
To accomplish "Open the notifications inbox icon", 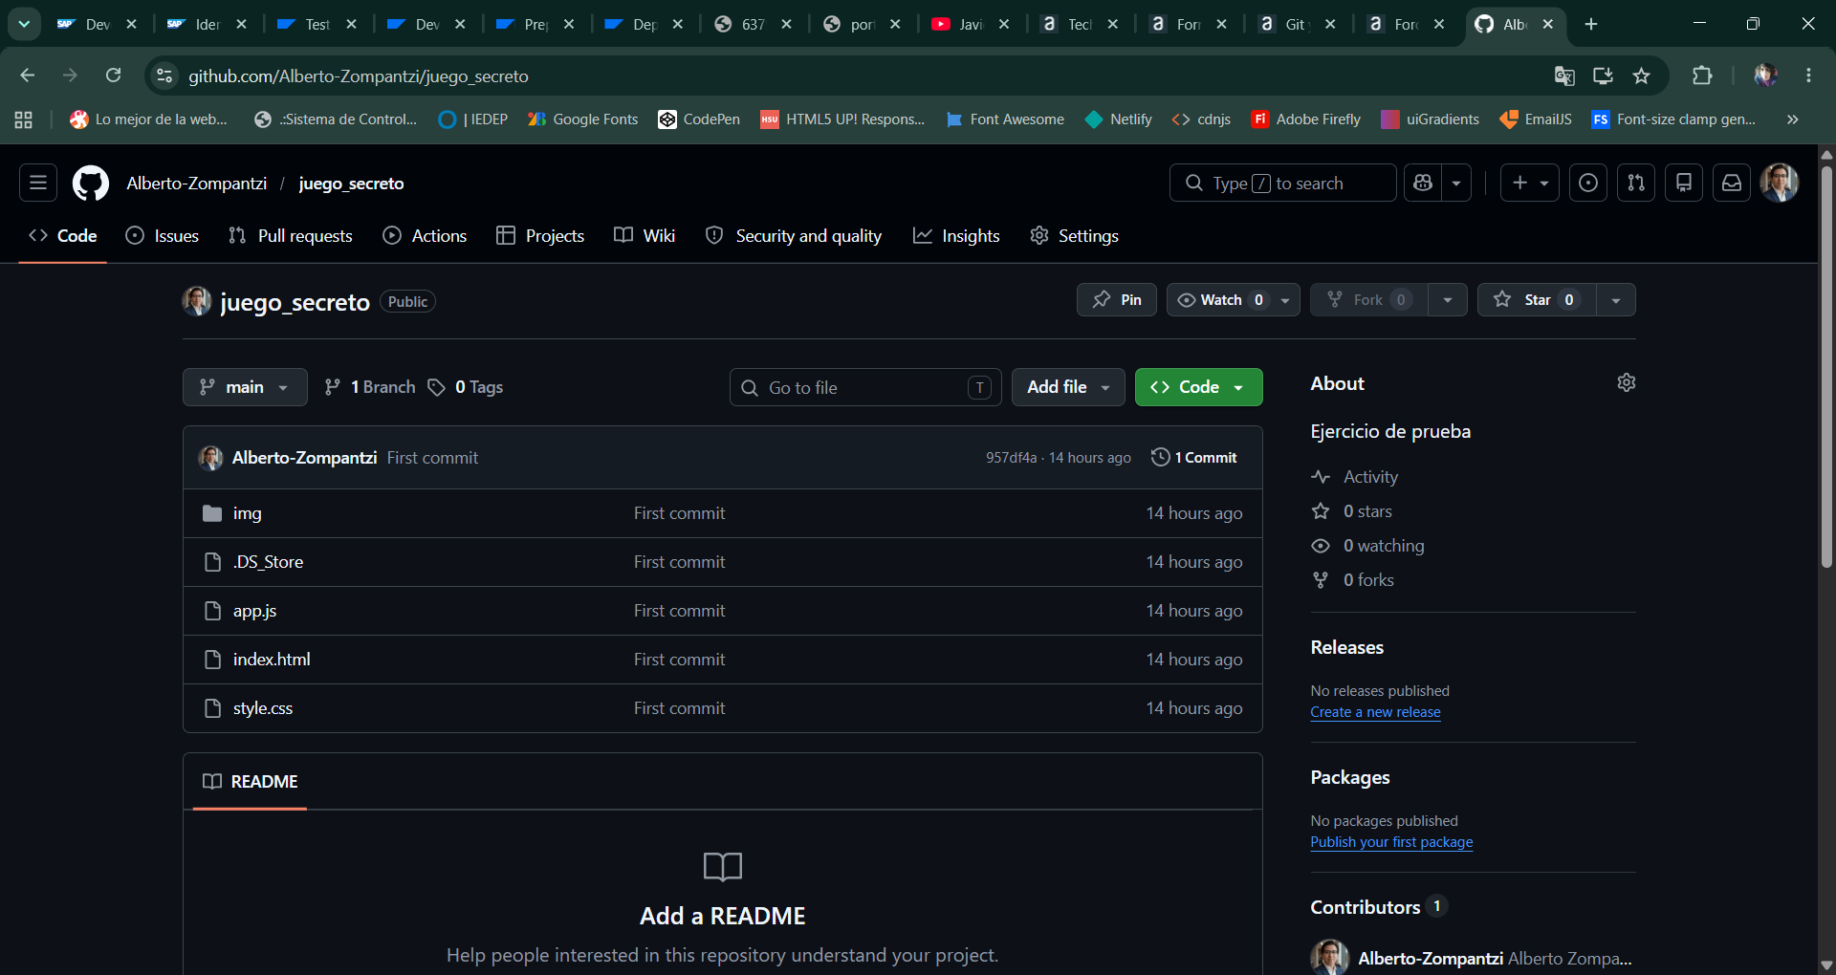I will click(x=1732, y=183).
